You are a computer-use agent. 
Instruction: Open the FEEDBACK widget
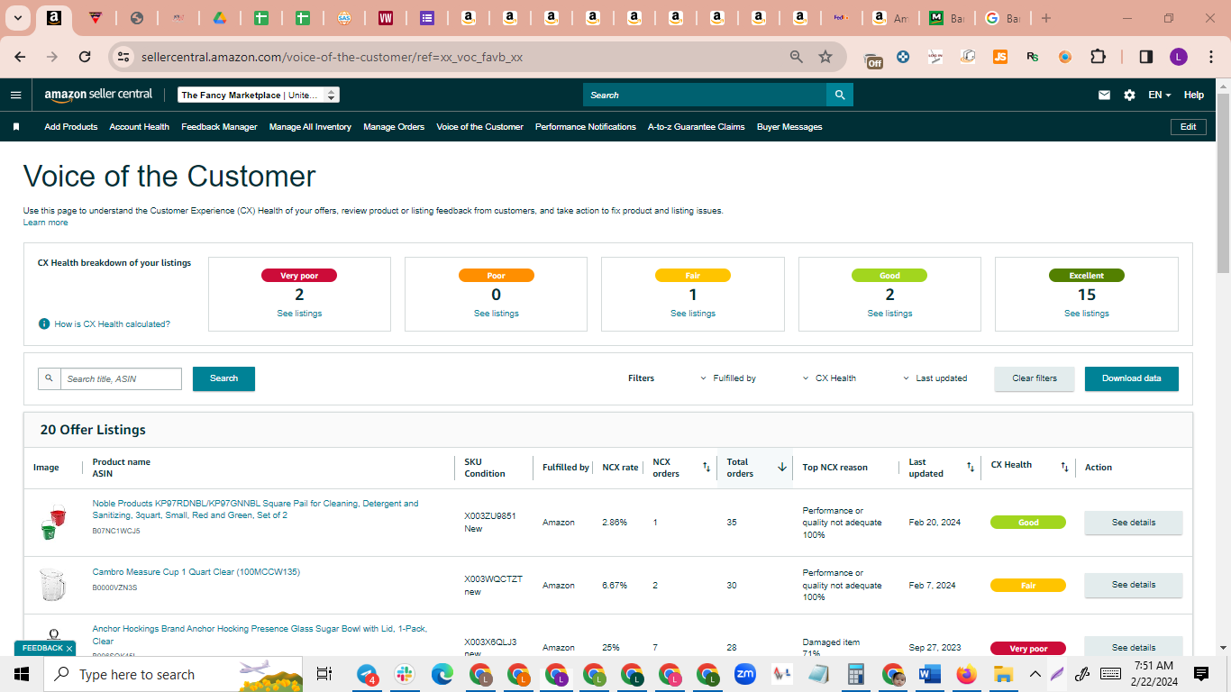point(45,648)
